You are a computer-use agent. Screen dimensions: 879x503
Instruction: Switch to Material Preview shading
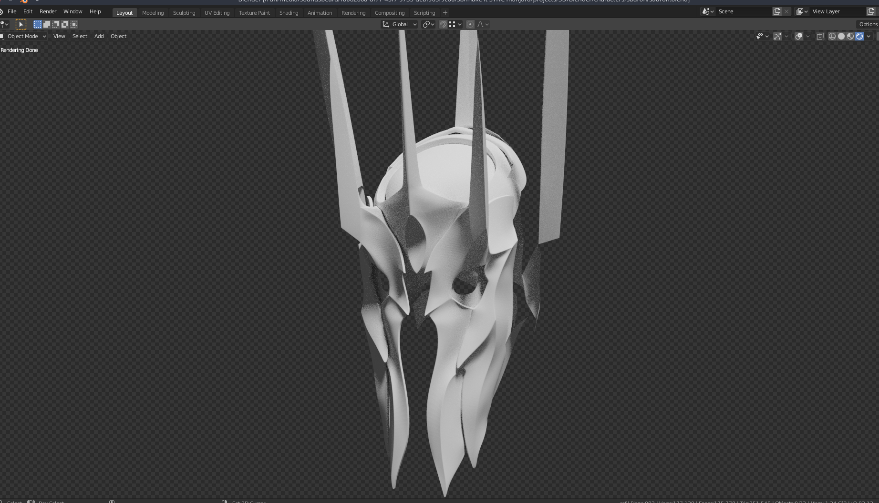[850, 36]
